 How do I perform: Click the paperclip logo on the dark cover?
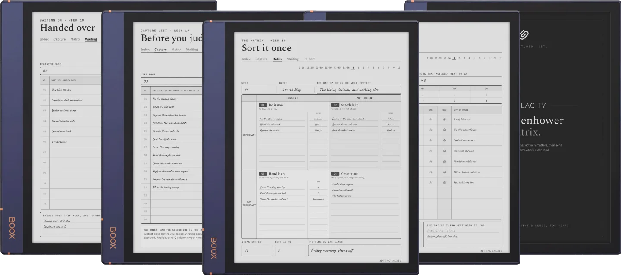[524, 34]
